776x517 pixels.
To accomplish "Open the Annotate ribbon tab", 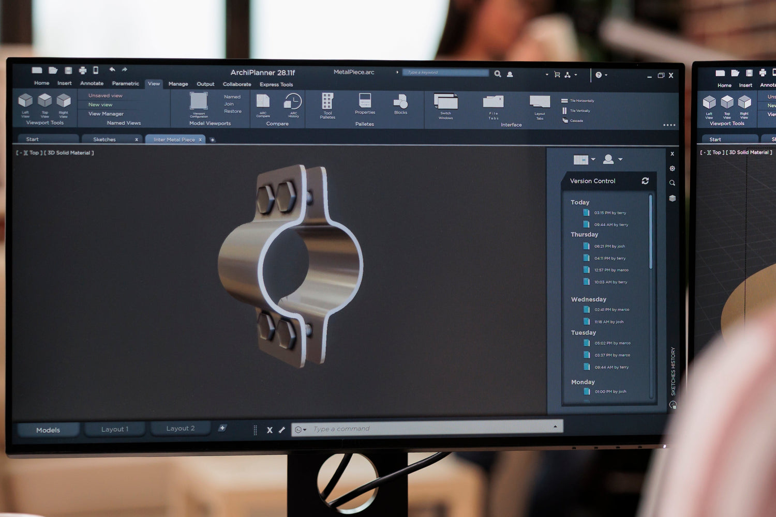I will click(92, 83).
